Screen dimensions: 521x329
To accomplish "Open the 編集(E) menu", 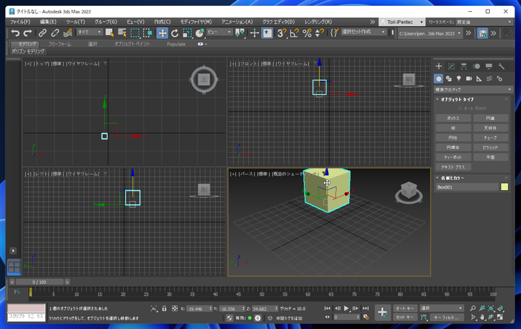I will (x=48, y=21).
